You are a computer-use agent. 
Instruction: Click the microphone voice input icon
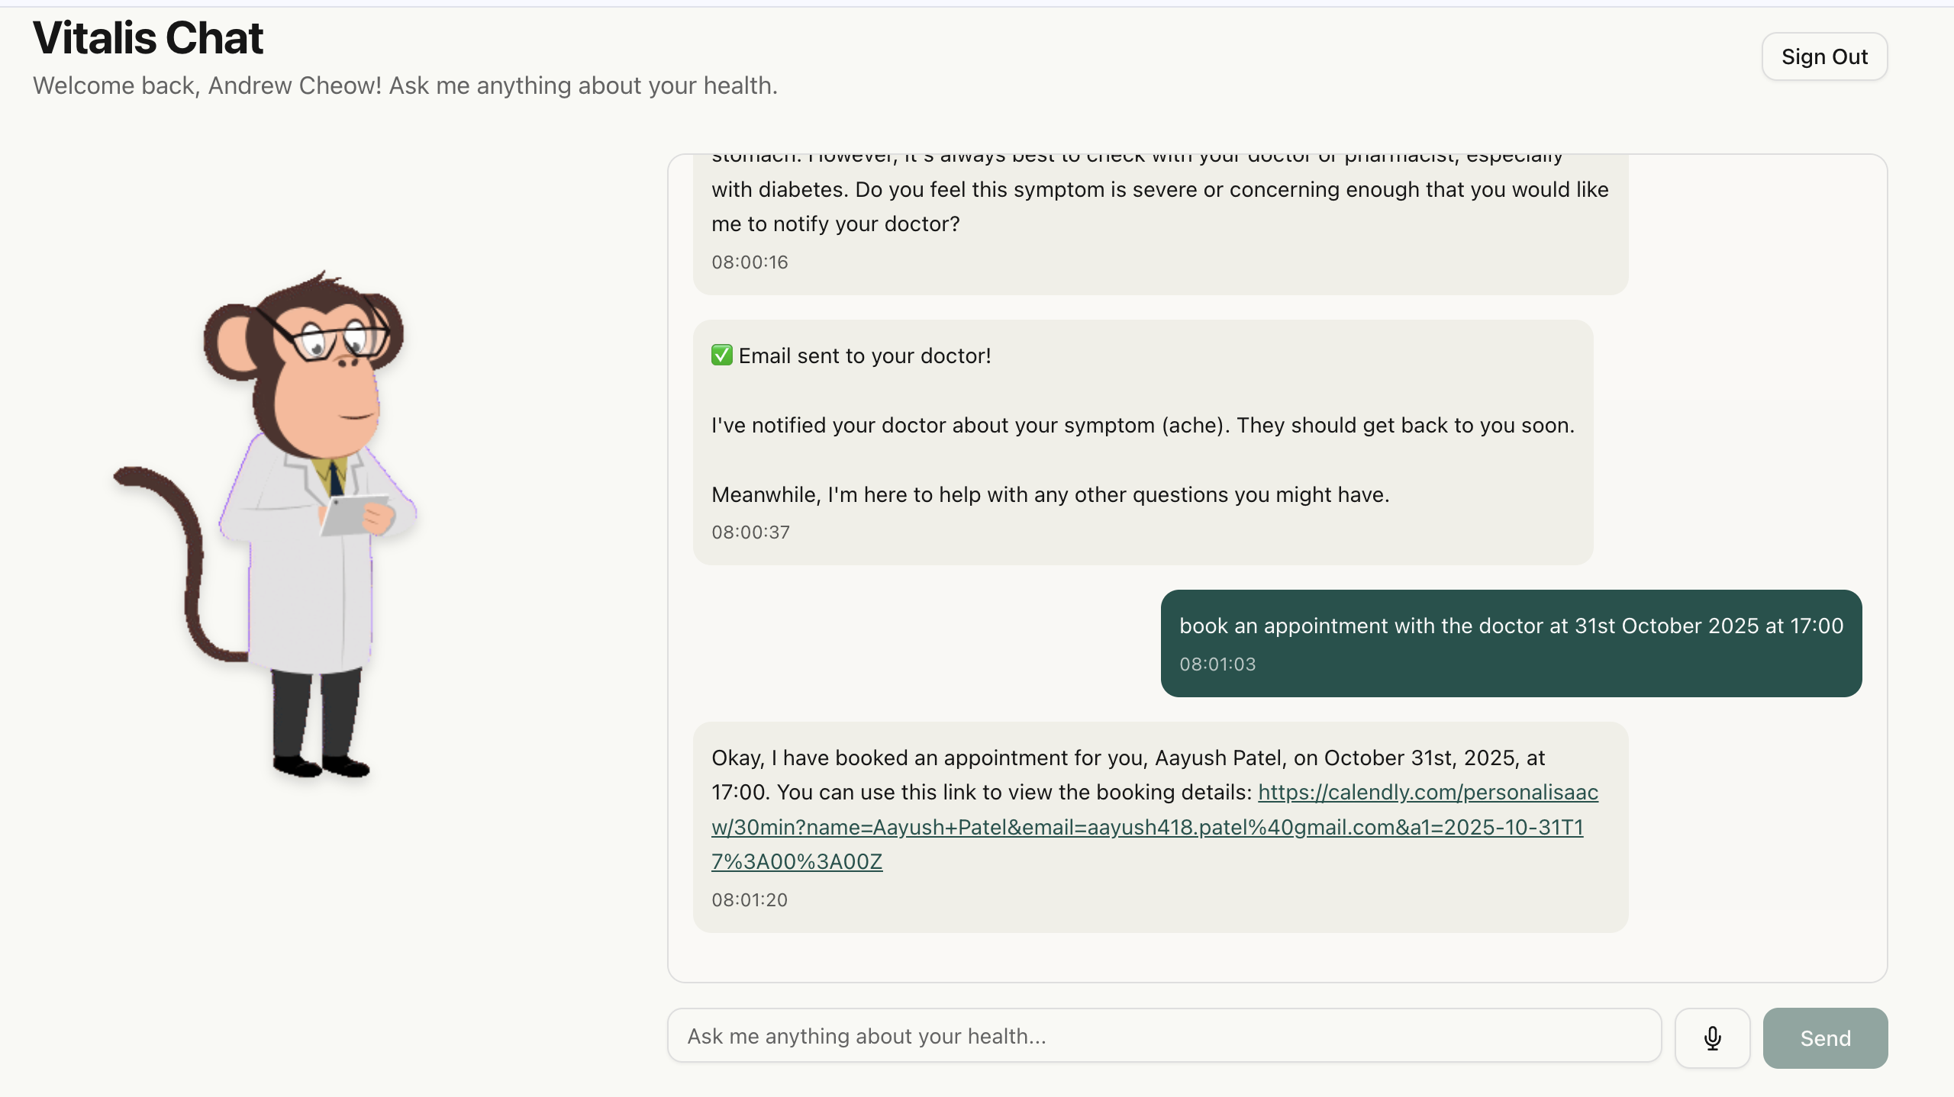click(x=1712, y=1037)
